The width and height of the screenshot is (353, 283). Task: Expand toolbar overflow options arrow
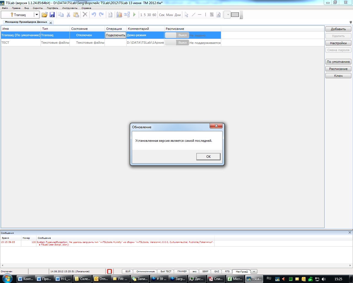pos(242,17)
